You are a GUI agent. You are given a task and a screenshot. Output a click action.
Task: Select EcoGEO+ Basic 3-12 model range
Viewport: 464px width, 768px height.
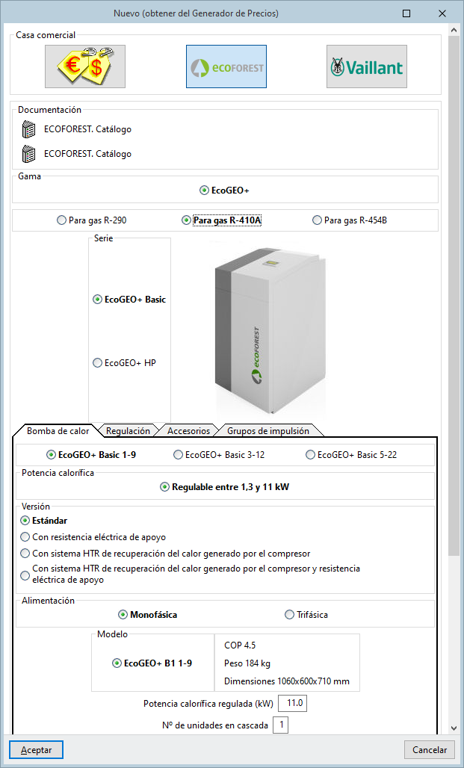pyautogui.click(x=219, y=454)
